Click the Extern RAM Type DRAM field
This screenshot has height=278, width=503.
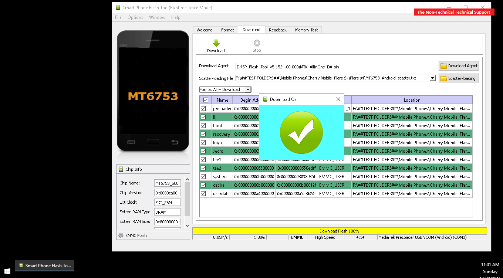tap(167, 212)
